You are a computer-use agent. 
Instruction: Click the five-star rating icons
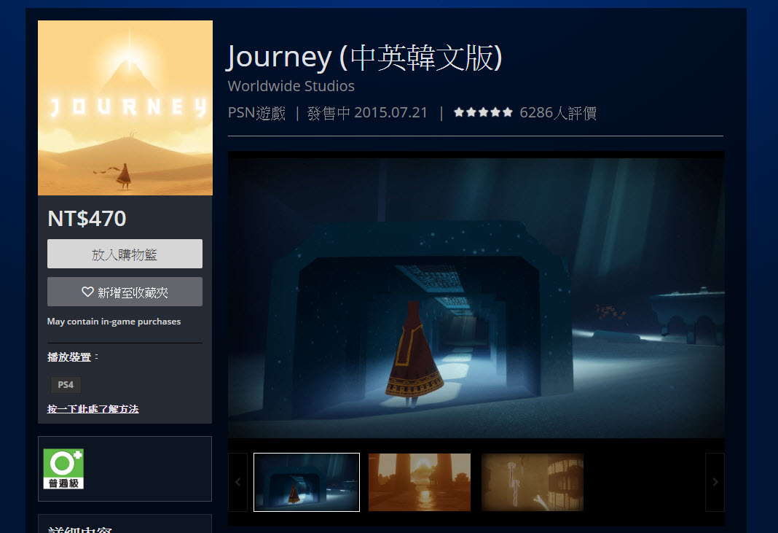pyautogui.click(x=483, y=112)
